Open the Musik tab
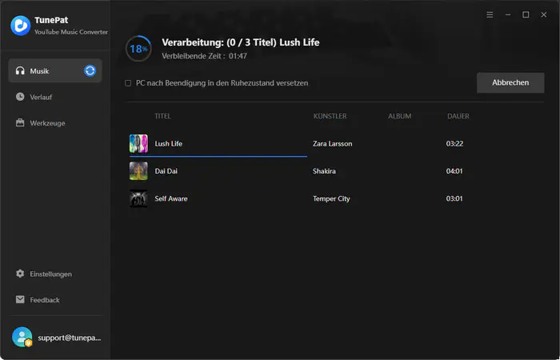Image resolution: width=560 pixels, height=360 pixels. click(55, 70)
